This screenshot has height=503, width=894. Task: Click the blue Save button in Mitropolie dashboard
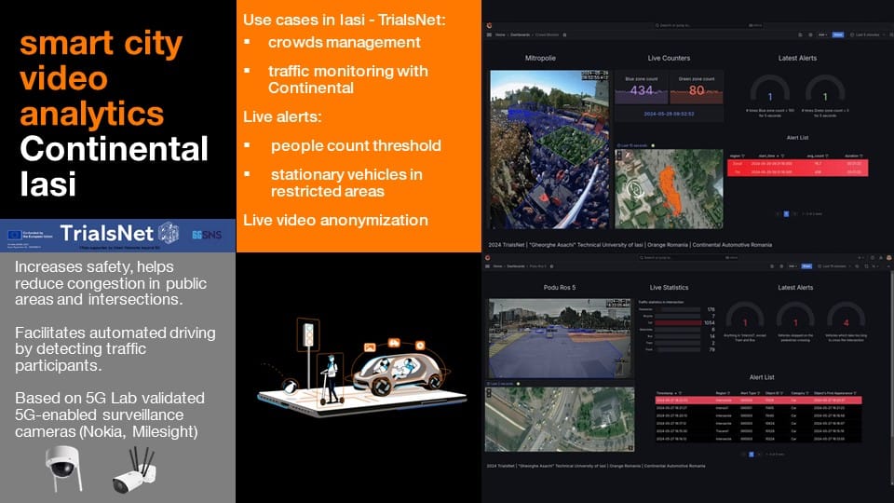(x=838, y=34)
